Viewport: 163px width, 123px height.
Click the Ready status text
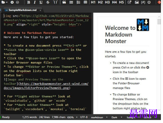click(x=6, y=117)
